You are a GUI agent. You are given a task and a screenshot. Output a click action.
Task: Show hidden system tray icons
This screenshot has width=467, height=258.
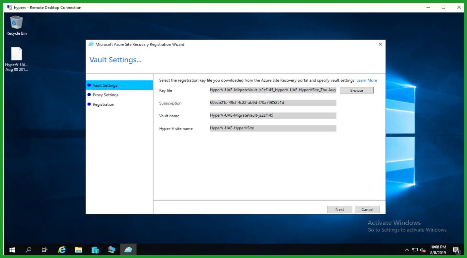(407, 250)
